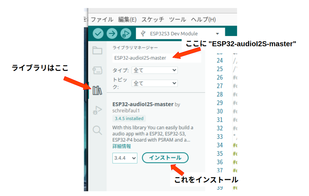Open the ツール menu
Screen dimensions: 309x196
point(177,20)
